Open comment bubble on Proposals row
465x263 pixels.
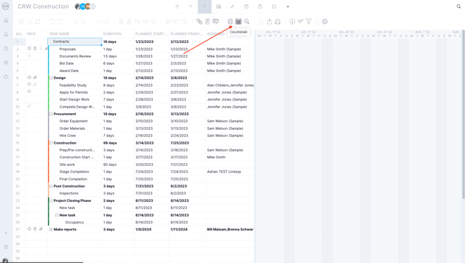tap(29, 49)
